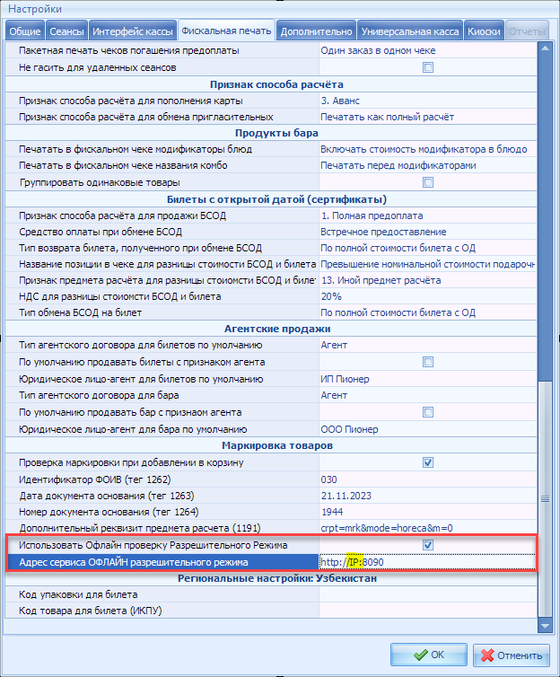Change the НДС value 20%
The height and width of the screenshot is (677, 560).
click(427, 296)
